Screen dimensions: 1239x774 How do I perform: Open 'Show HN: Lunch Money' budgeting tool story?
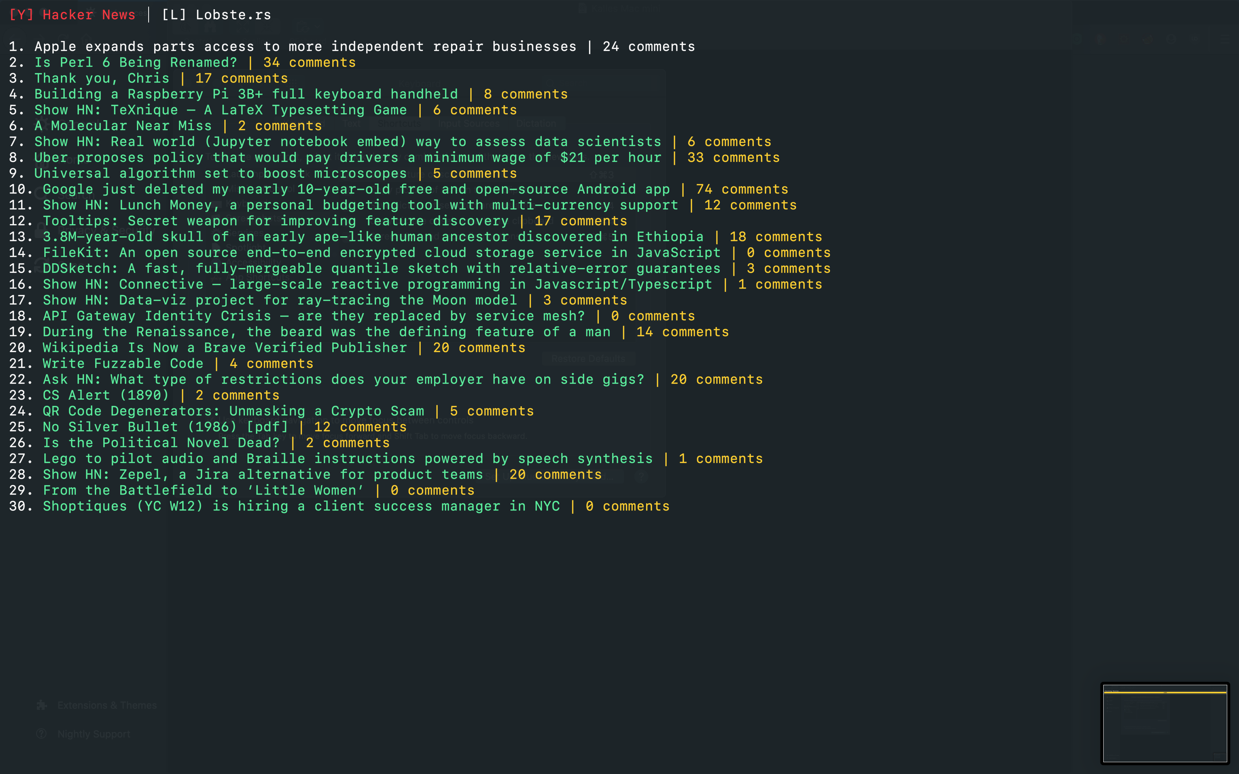pyautogui.click(x=360, y=205)
